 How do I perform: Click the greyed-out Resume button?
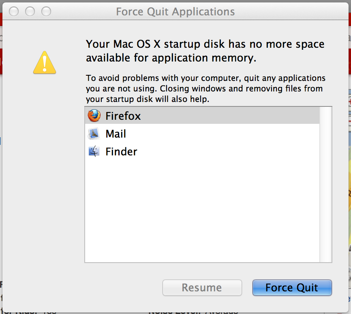click(x=202, y=288)
